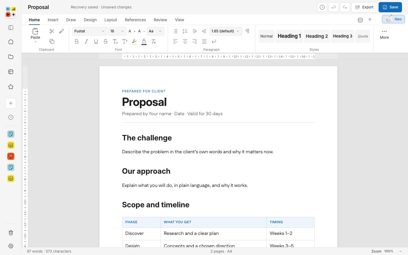This screenshot has width=408, height=255.
Task: Open the Review tab
Action: 160,20
